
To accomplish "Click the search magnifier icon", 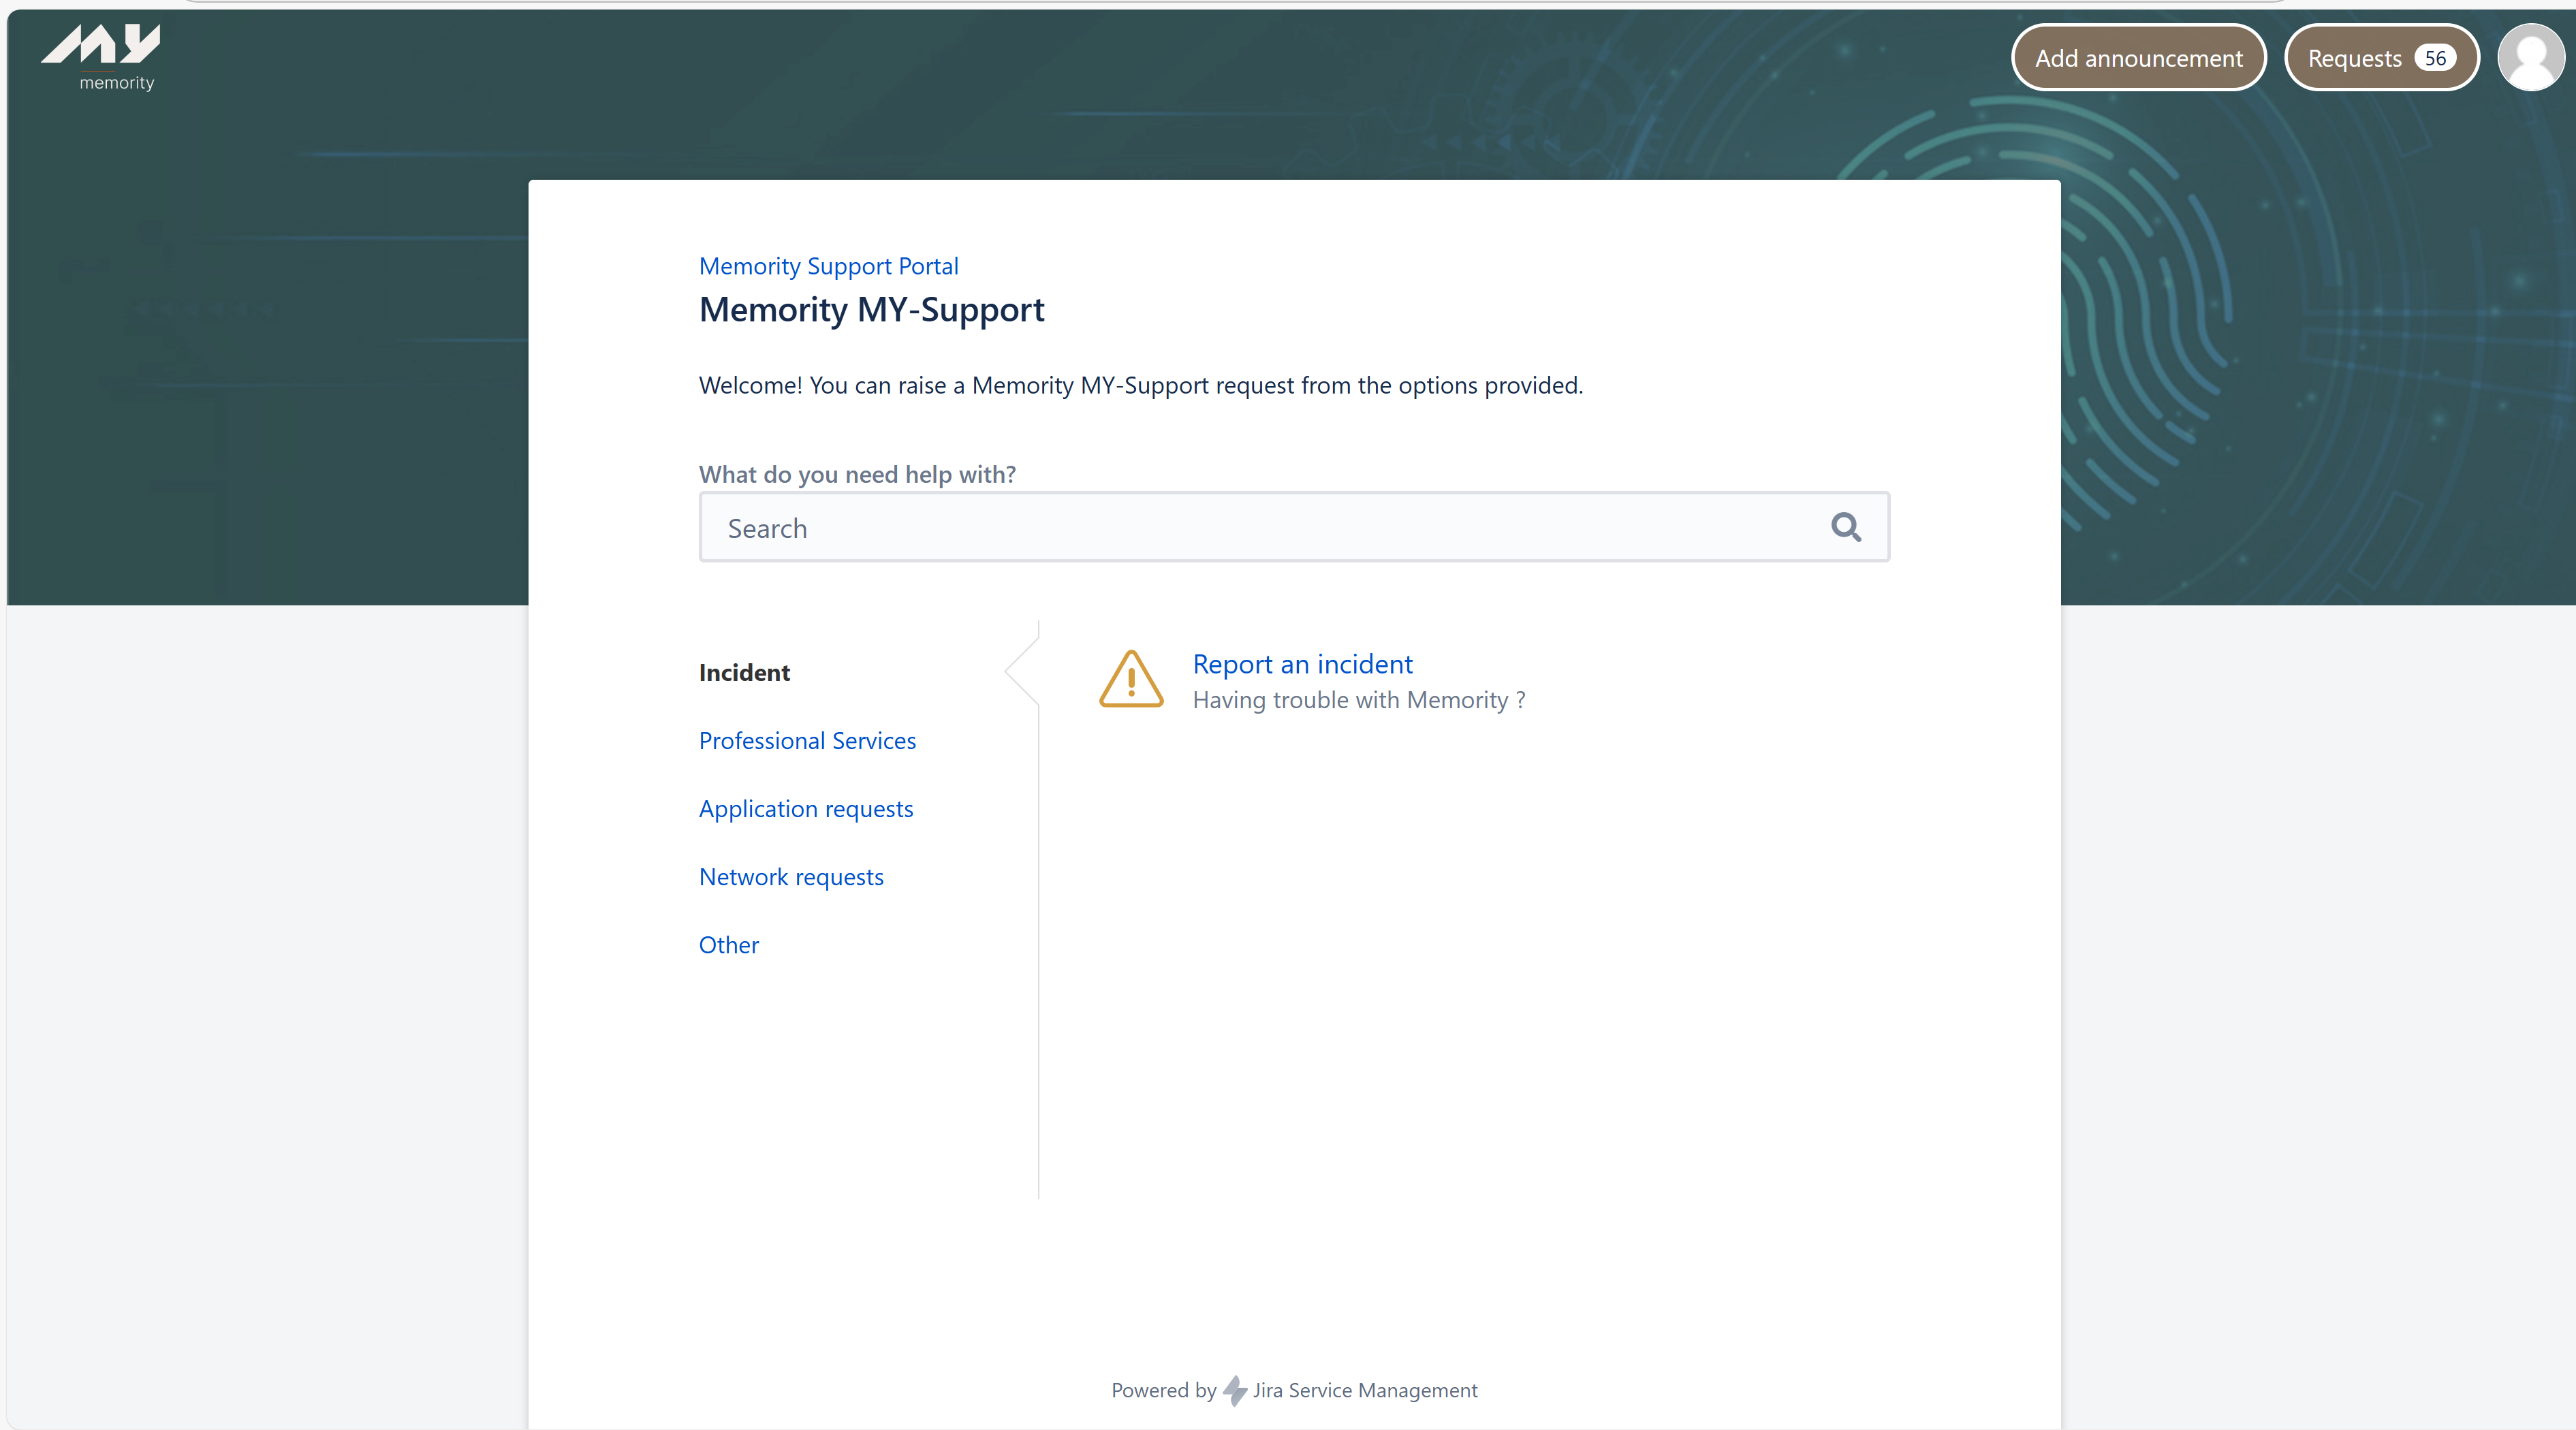I will (x=1845, y=527).
